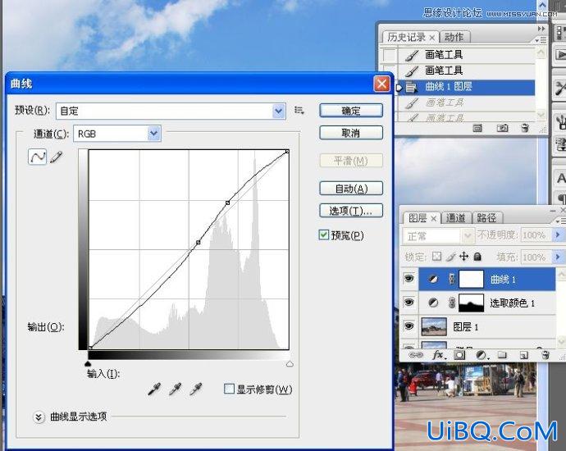Hide the 图层 1 layer
Screen dimensions: 566x451
coord(409,326)
